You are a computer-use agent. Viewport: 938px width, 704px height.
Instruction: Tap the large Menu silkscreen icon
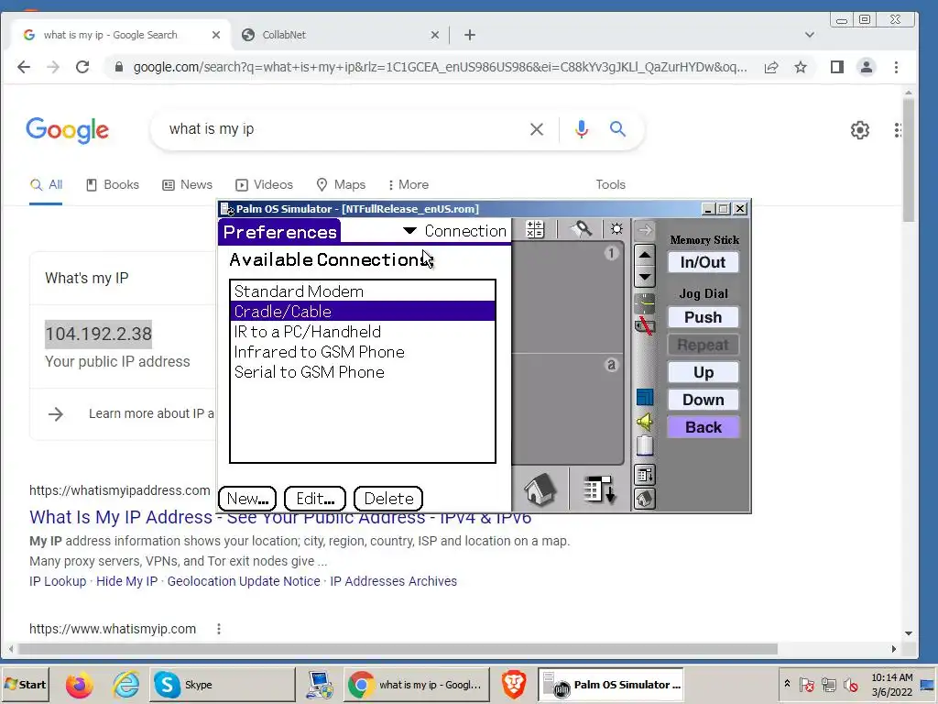pos(599,489)
